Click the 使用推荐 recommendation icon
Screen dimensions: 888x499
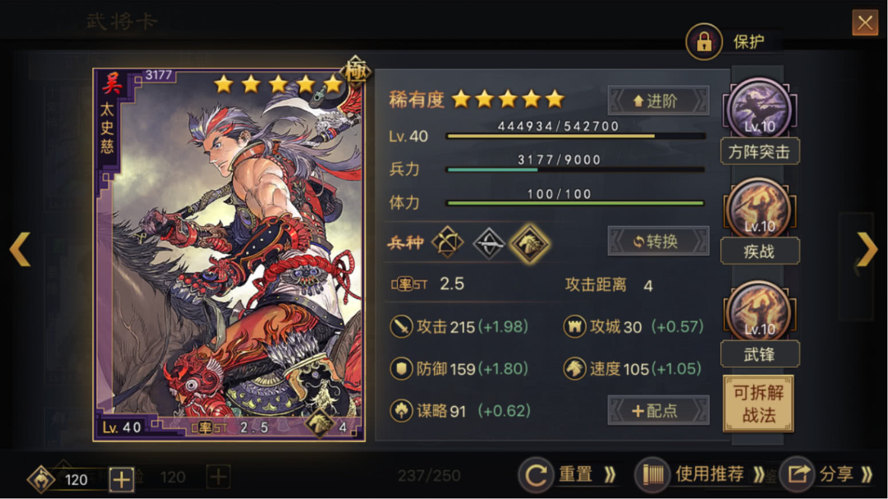tap(652, 475)
